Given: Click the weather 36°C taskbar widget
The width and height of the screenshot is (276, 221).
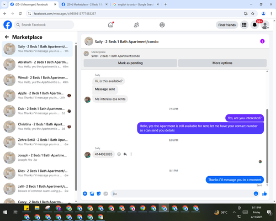Looking at the screenshot, I should [221, 212].
